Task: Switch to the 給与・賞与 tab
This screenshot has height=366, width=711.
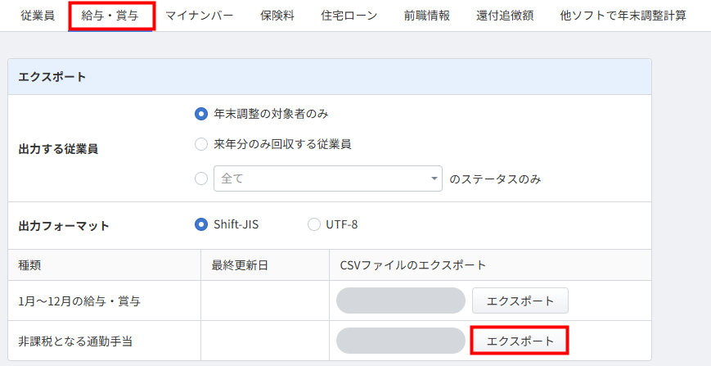Action: (x=111, y=16)
